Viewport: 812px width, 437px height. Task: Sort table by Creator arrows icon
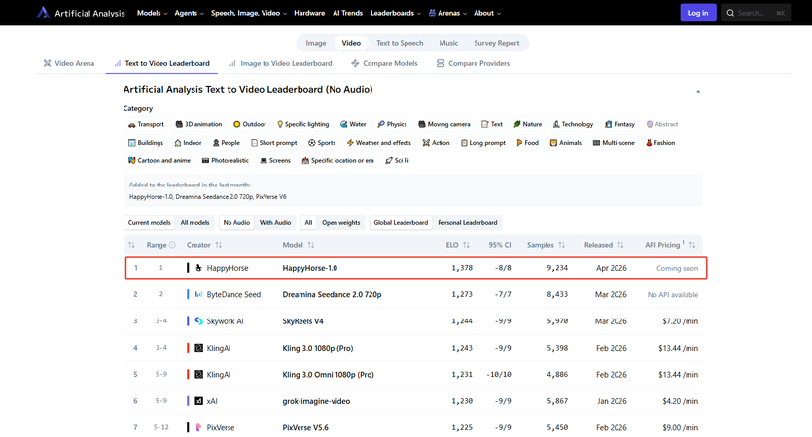[x=219, y=245]
